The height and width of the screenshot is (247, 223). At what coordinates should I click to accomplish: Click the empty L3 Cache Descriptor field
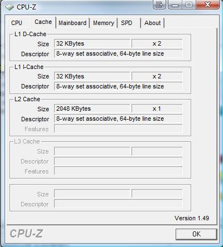point(118,161)
